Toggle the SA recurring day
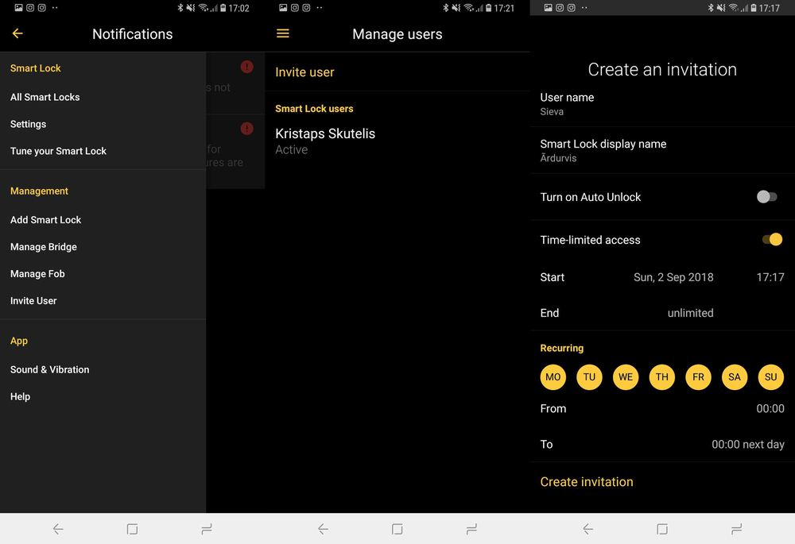 point(735,377)
